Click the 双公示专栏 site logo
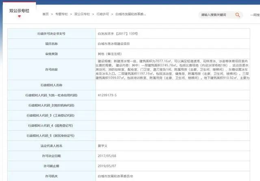 pos(19,10)
